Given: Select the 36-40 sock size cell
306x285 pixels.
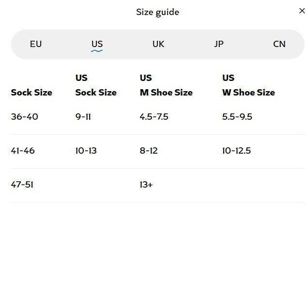Looking at the screenshot, I should [x=24, y=117].
